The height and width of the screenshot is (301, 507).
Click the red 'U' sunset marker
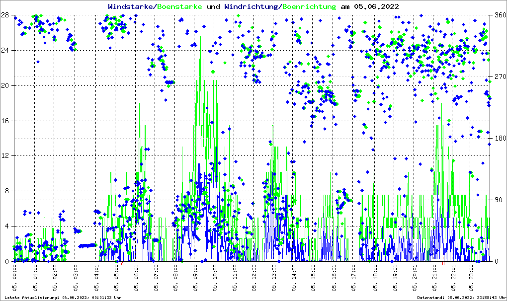tap(443, 264)
